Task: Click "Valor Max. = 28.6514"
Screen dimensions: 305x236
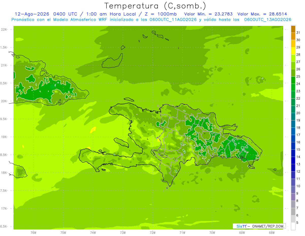Action: point(262,14)
